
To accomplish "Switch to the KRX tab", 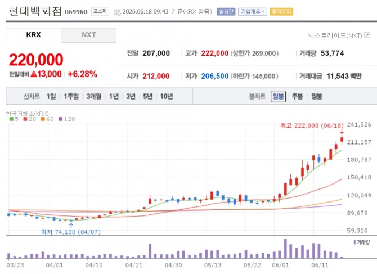I will 33,35.
